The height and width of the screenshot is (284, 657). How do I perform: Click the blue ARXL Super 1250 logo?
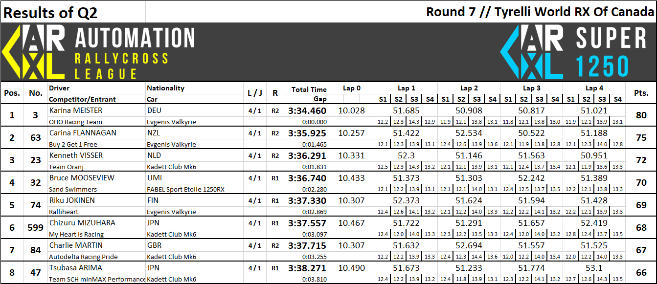pos(531,52)
